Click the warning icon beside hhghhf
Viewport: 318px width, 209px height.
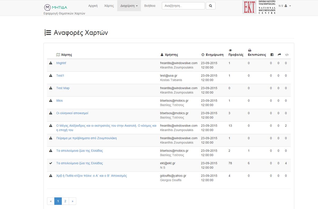(x=51, y=63)
